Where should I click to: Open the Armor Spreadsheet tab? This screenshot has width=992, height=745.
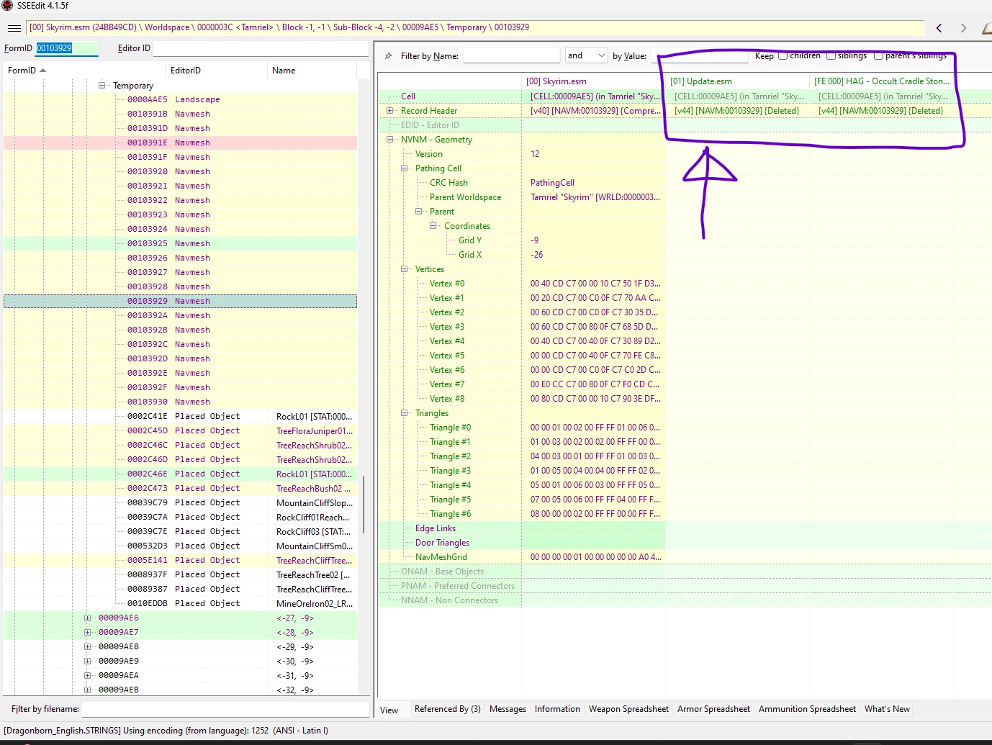pyautogui.click(x=713, y=709)
